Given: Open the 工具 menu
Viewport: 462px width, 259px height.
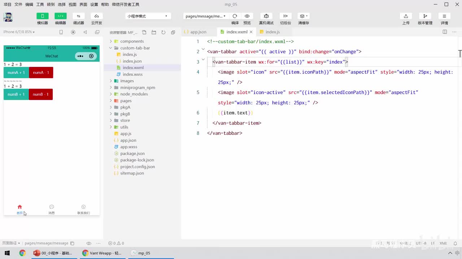Looking at the screenshot, I should [x=40, y=4].
